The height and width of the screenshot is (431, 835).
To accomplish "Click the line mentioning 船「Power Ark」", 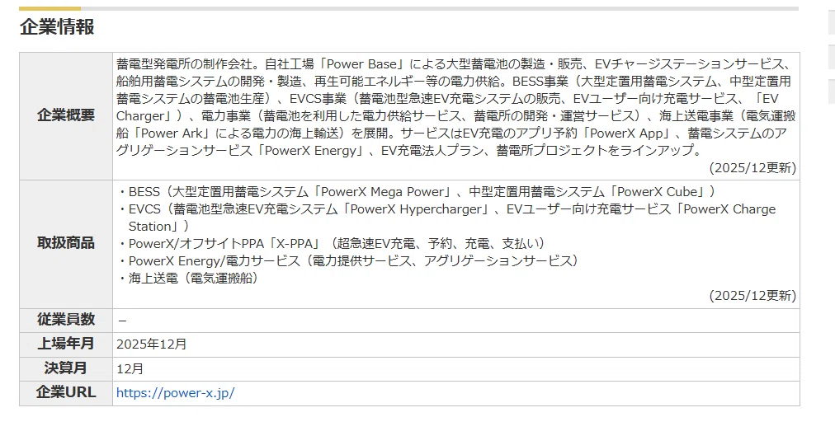I will pos(451,133).
